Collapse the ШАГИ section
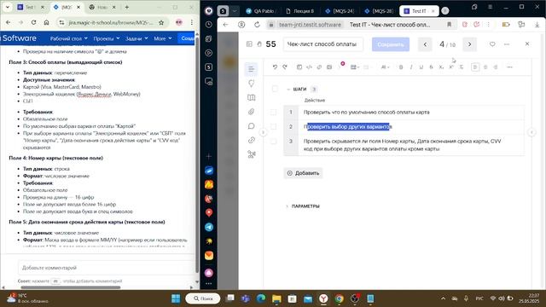The image size is (546, 307). (x=288, y=89)
